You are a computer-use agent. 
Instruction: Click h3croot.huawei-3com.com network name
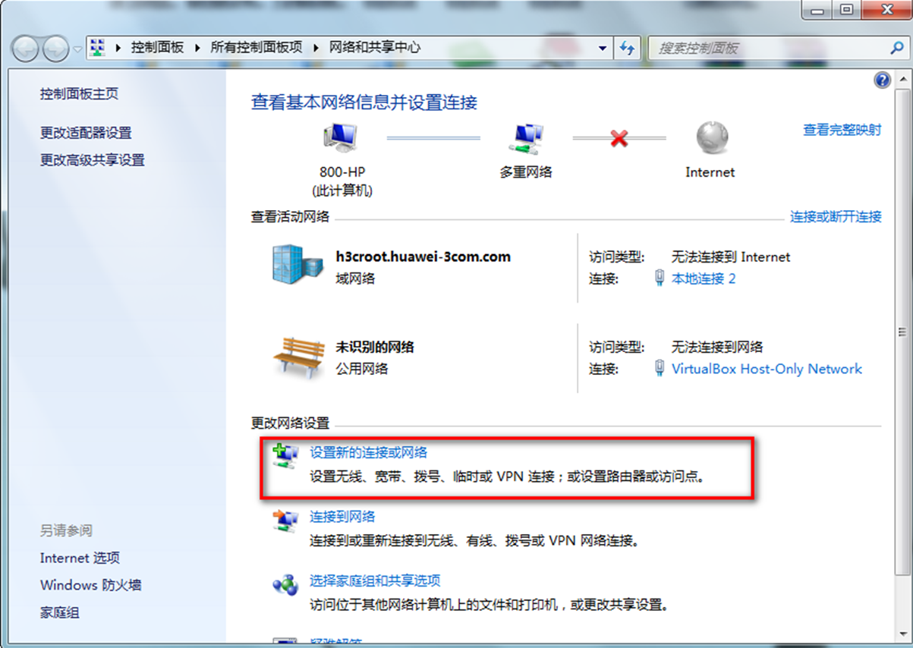pos(423,256)
